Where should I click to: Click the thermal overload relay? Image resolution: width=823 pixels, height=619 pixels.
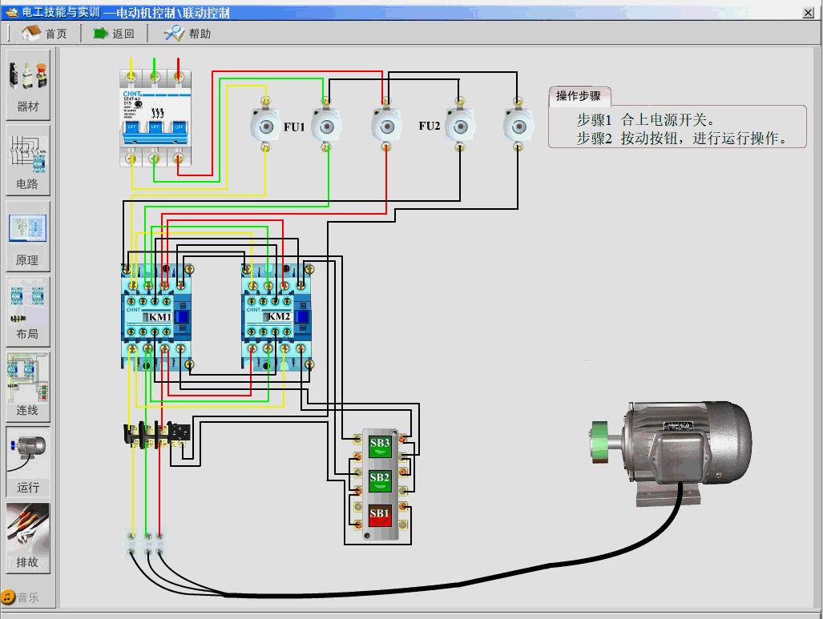[x=157, y=433]
